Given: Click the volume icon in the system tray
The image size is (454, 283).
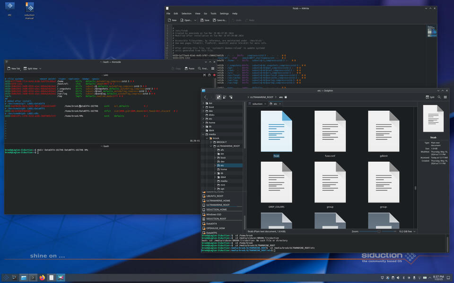Looking at the screenshot, I should point(398,278).
